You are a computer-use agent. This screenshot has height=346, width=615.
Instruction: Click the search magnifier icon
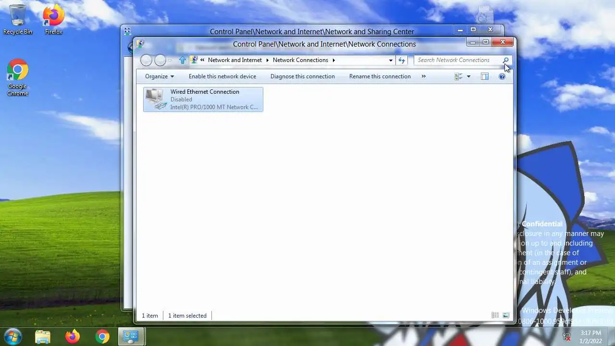506,60
